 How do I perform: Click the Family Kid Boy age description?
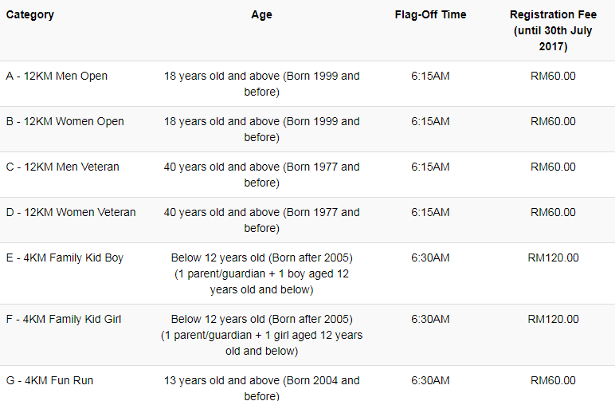[261, 274]
